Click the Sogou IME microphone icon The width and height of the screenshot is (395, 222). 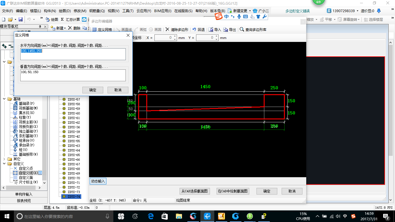point(239,16)
